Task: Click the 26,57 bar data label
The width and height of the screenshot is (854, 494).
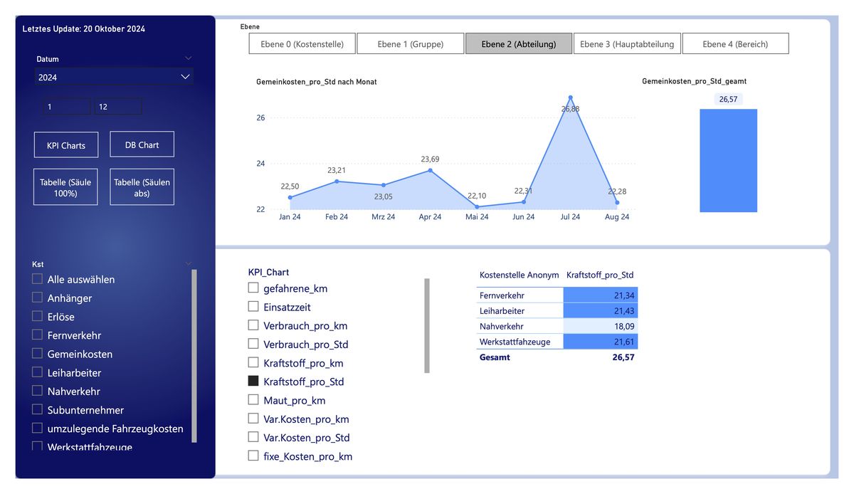Action: click(728, 99)
